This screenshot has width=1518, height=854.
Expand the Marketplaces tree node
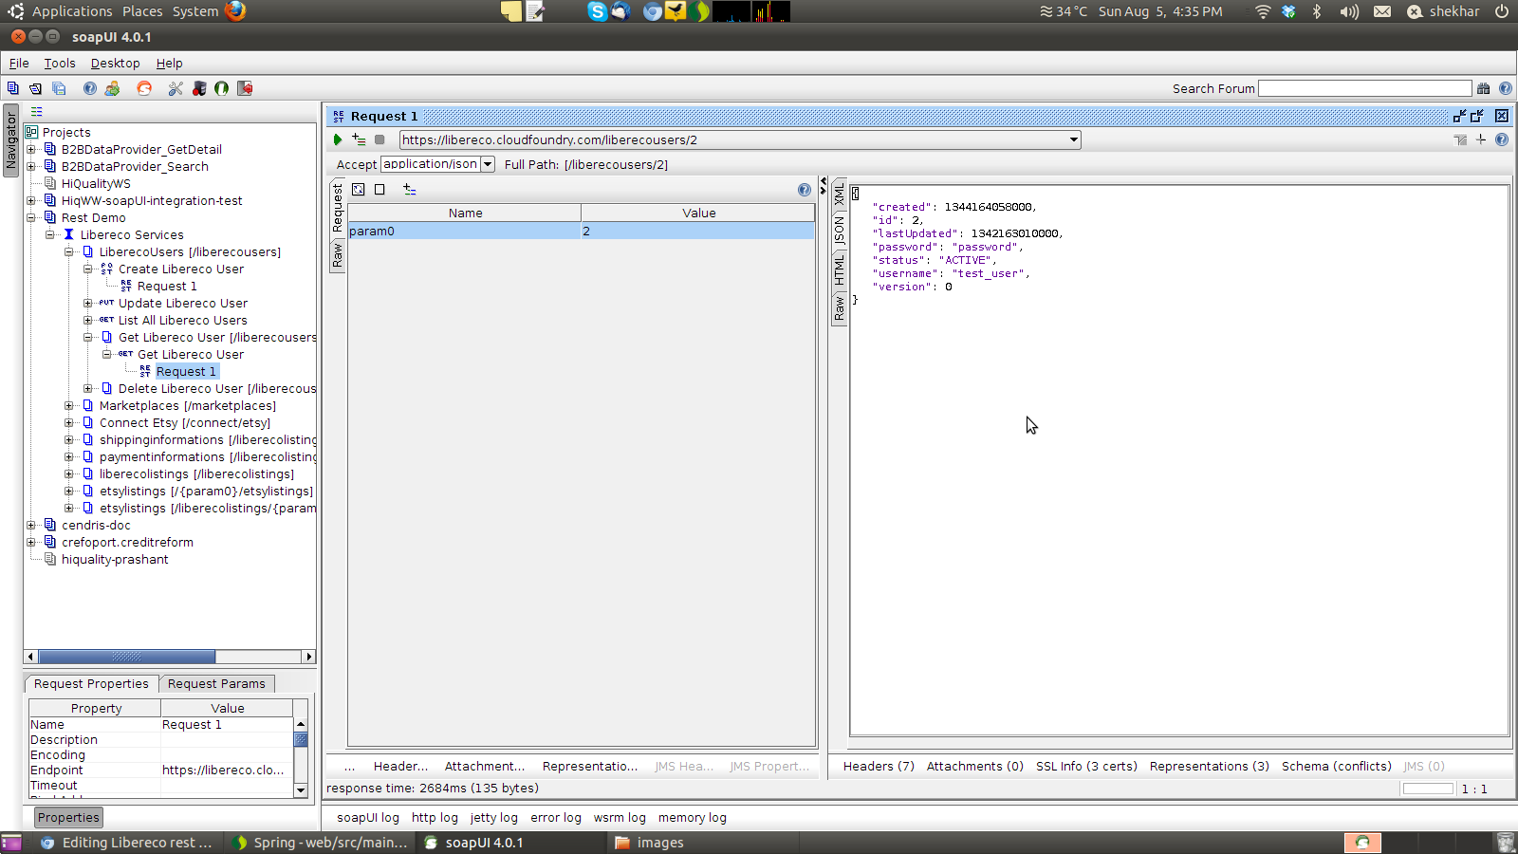69,406
